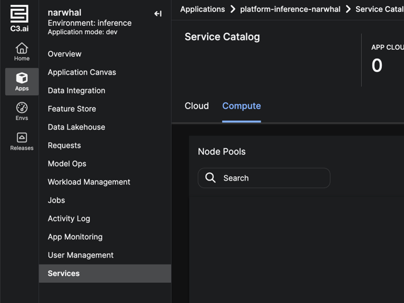Click platform-inference-narwhal breadcrumb link

[290, 9]
